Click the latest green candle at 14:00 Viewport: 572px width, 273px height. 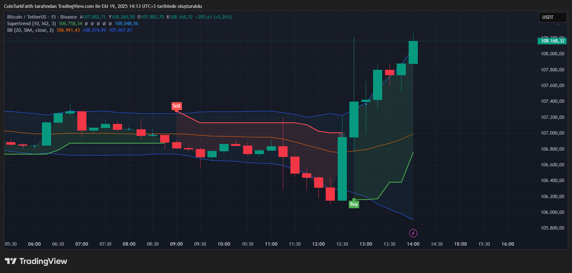413,52
